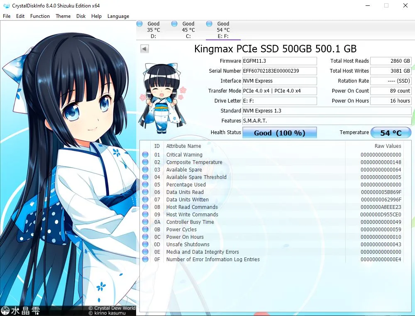
Task: Click the status orb for Power On Hours attribute
Action: pos(145,237)
